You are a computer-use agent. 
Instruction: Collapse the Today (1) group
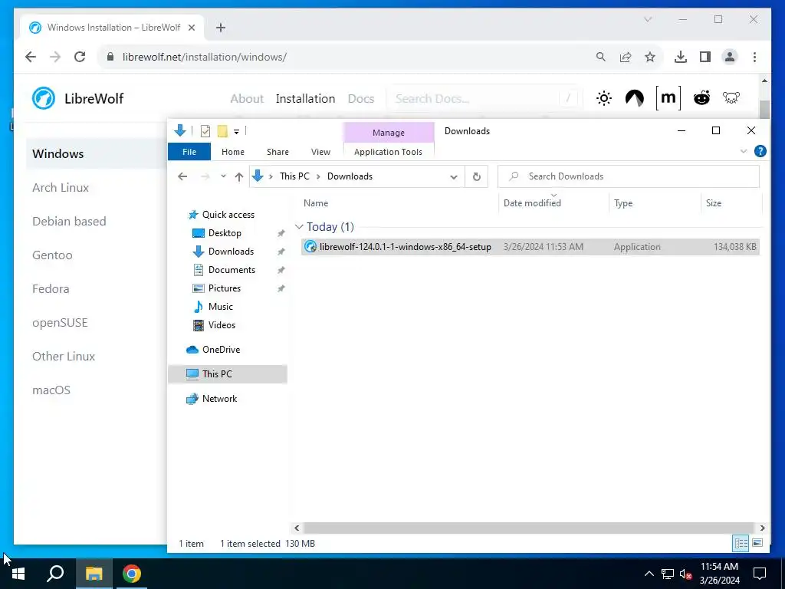click(300, 227)
